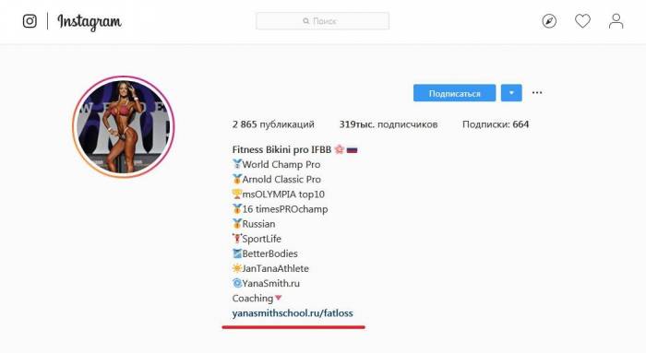This screenshot has width=646, height=353.
Task: Expand suggested accounts dropdown arrow button
Action: [x=511, y=93]
